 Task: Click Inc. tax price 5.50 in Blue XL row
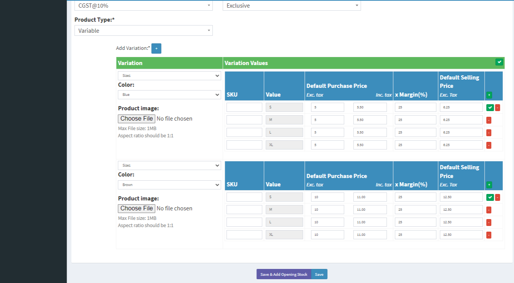point(370,145)
